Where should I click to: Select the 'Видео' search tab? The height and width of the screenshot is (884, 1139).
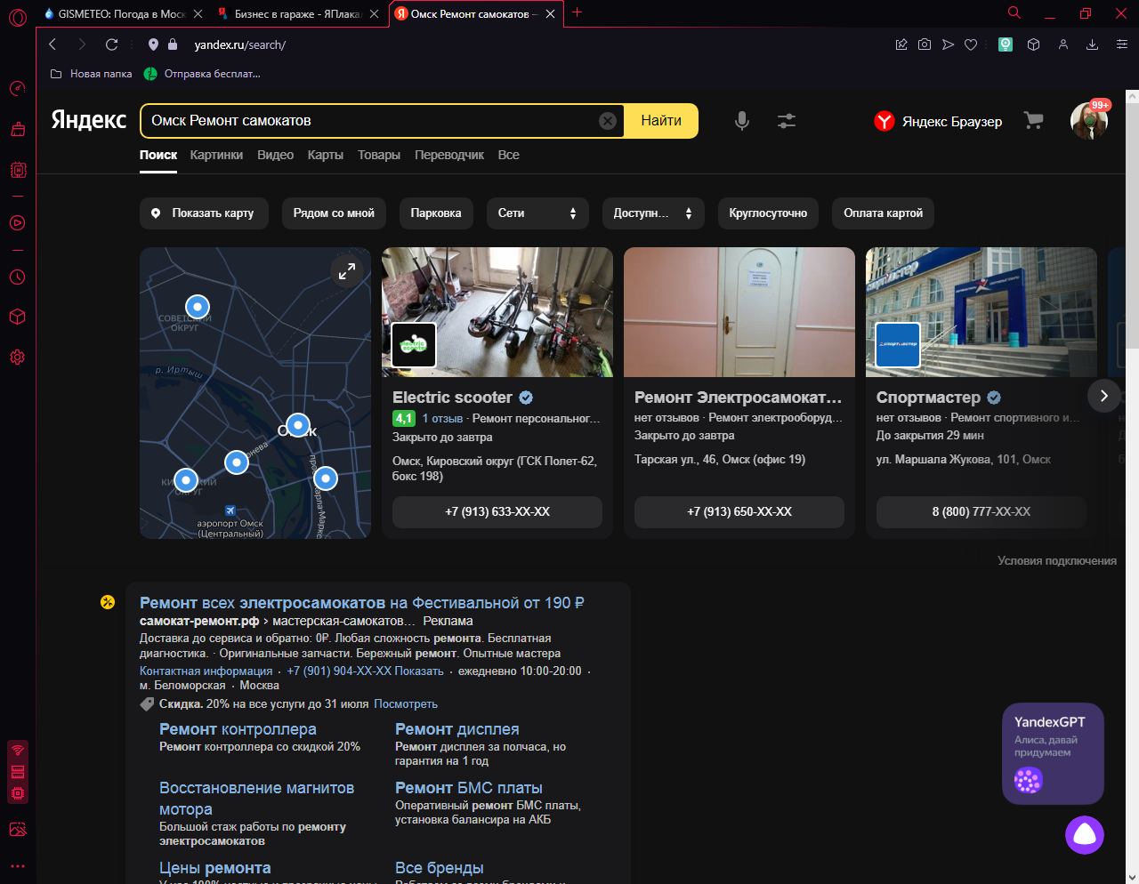point(275,155)
